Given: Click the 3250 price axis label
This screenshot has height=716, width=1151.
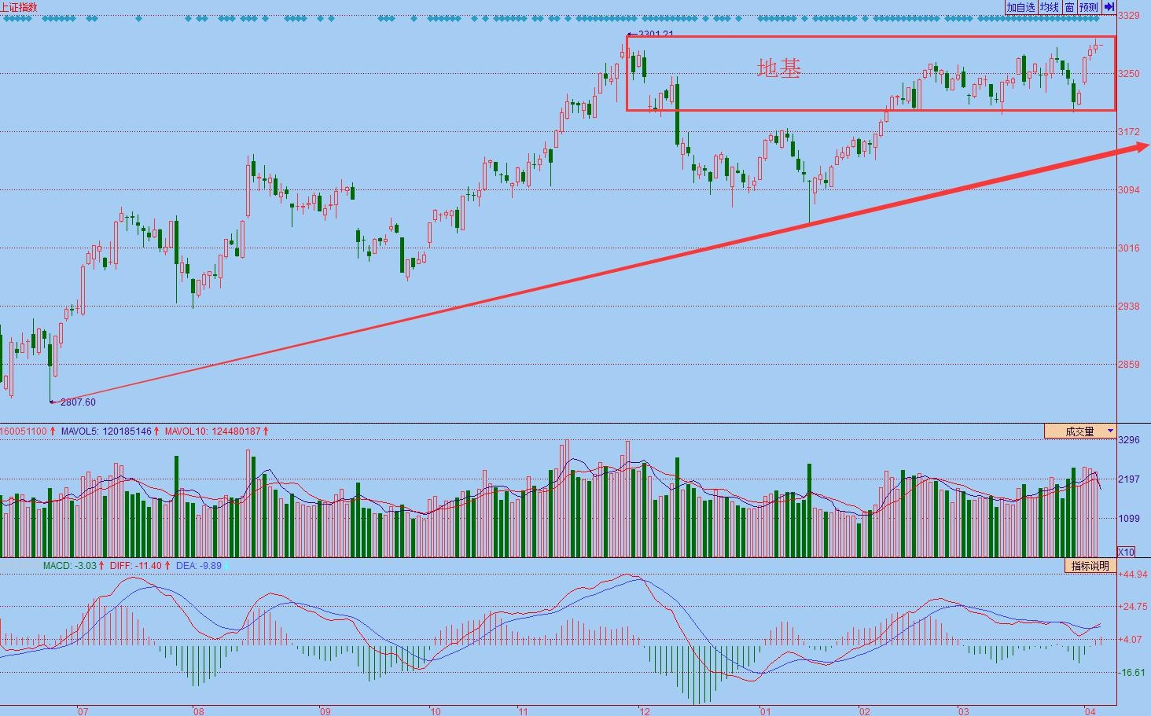Looking at the screenshot, I should [x=1128, y=74].
